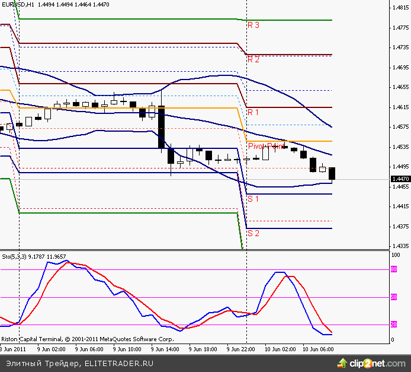Screen dimensions: 411x372
Task: Open the ELITETRADER.RU link text
Action: (119, 363)
